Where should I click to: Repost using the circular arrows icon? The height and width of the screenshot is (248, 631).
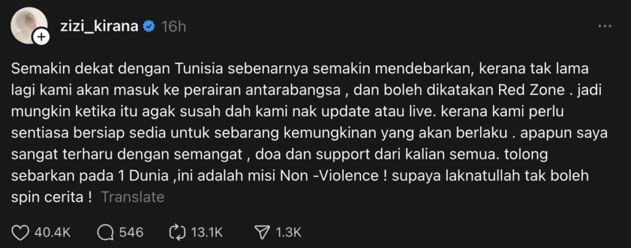[x=177, y=233]
